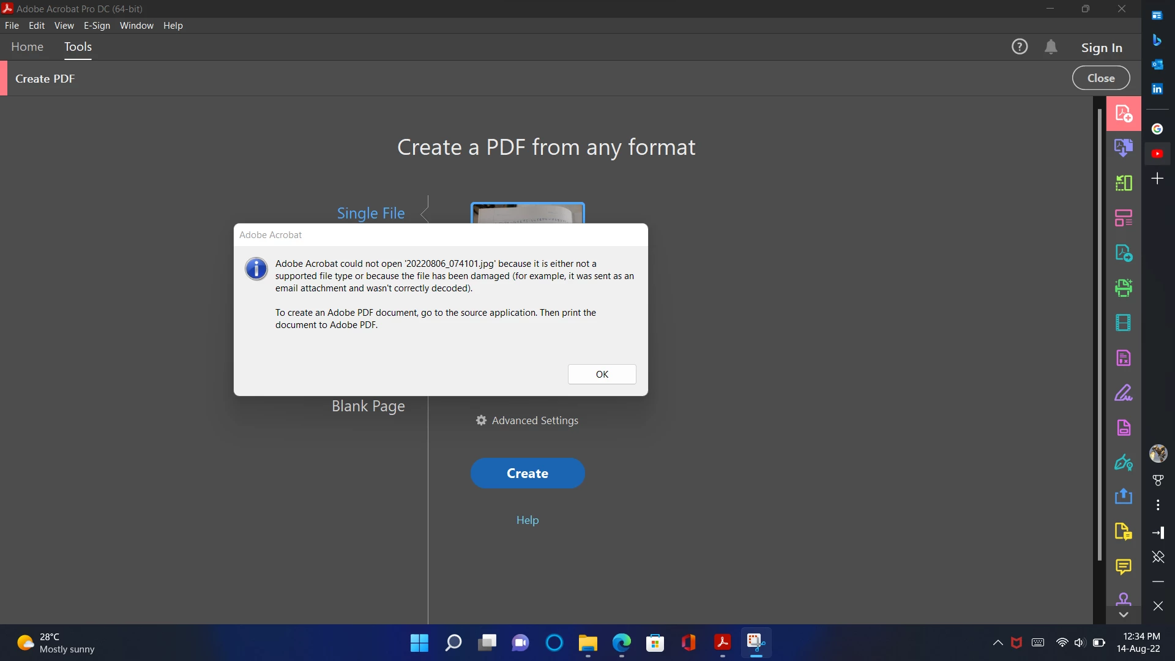Click the notifications bell icon
1175x661 pixels.
point(1051,47)
